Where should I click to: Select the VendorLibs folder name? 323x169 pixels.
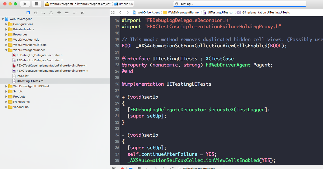(x=21, y=107)
